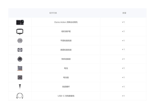Click the quick-release base icon
The height and width of the screenshot is (110, 155).
click(20, 59)
